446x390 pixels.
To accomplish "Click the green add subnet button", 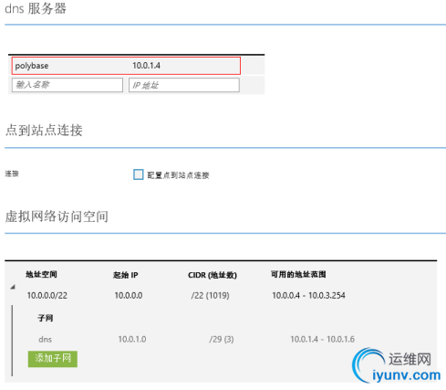I will pyautogui.click(x=53, y=359).
